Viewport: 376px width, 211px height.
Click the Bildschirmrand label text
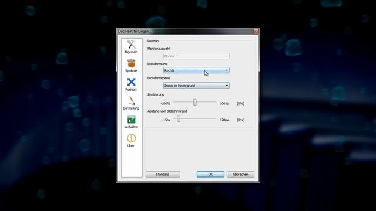point(157,64)
